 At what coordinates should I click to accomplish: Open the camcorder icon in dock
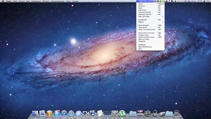click(x=162, y=114)
